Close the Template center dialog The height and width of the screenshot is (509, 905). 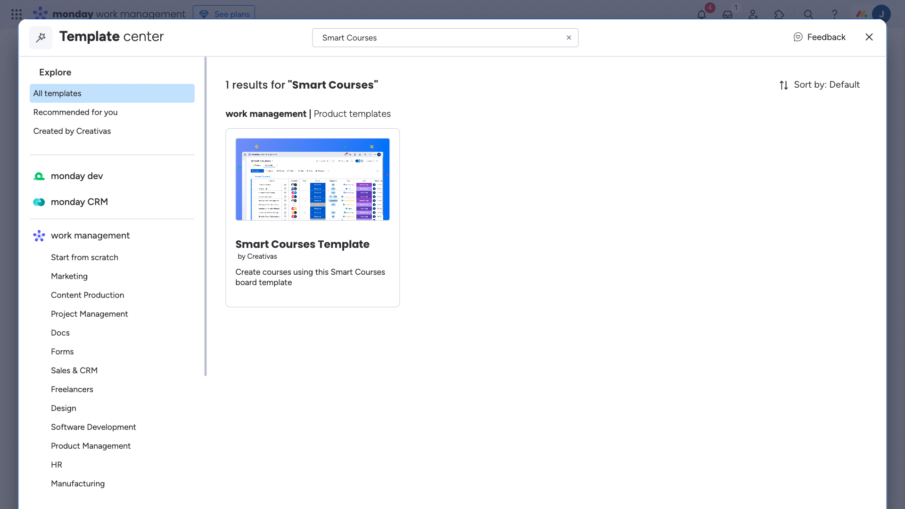click(x=869, y=37)
